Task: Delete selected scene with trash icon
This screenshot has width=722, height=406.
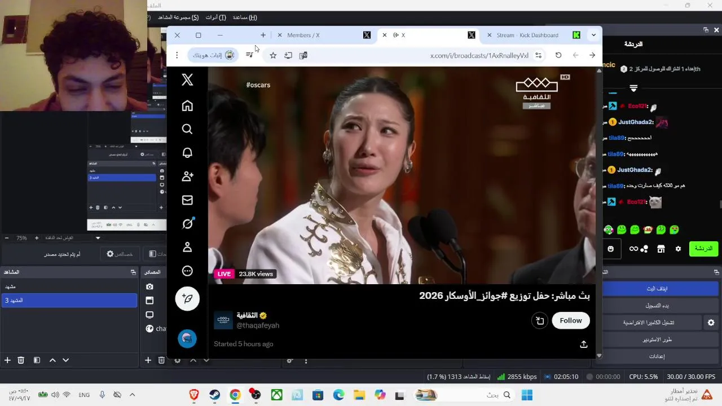Action: tap(21, 360)
